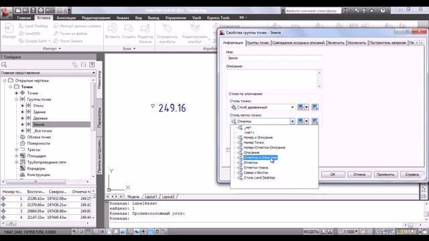429x241 pixels.
Task: Click the 'Восточн...' column header
Action: pyautogui.click(x=36, y=192)
